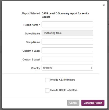The height and width of the screenshot is (110, 109).
Task: Cancel the report generation
Action: tap(73, 103)
